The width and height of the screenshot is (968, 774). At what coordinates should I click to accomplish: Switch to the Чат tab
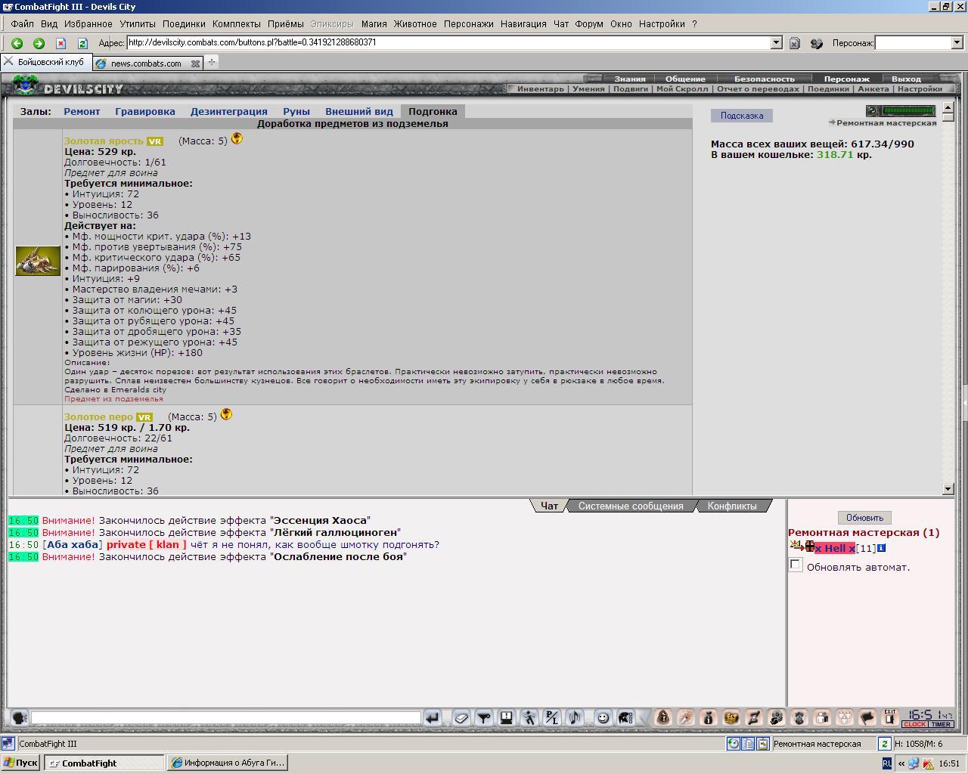(x=549, y=506)
